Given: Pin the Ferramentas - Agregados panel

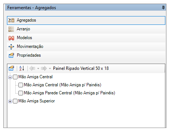Looking at the screenshot, I should (x=163, y=8).
